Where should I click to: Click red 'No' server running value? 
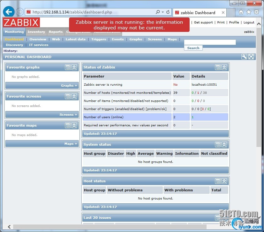pos(175,85)
